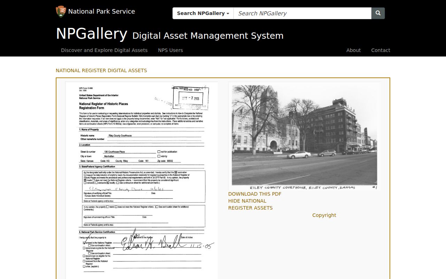Go to the About page

(353, 50)
